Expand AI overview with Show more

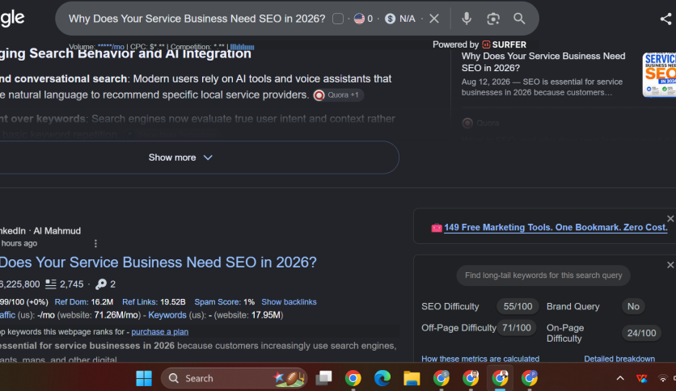(x=180, y=158)
